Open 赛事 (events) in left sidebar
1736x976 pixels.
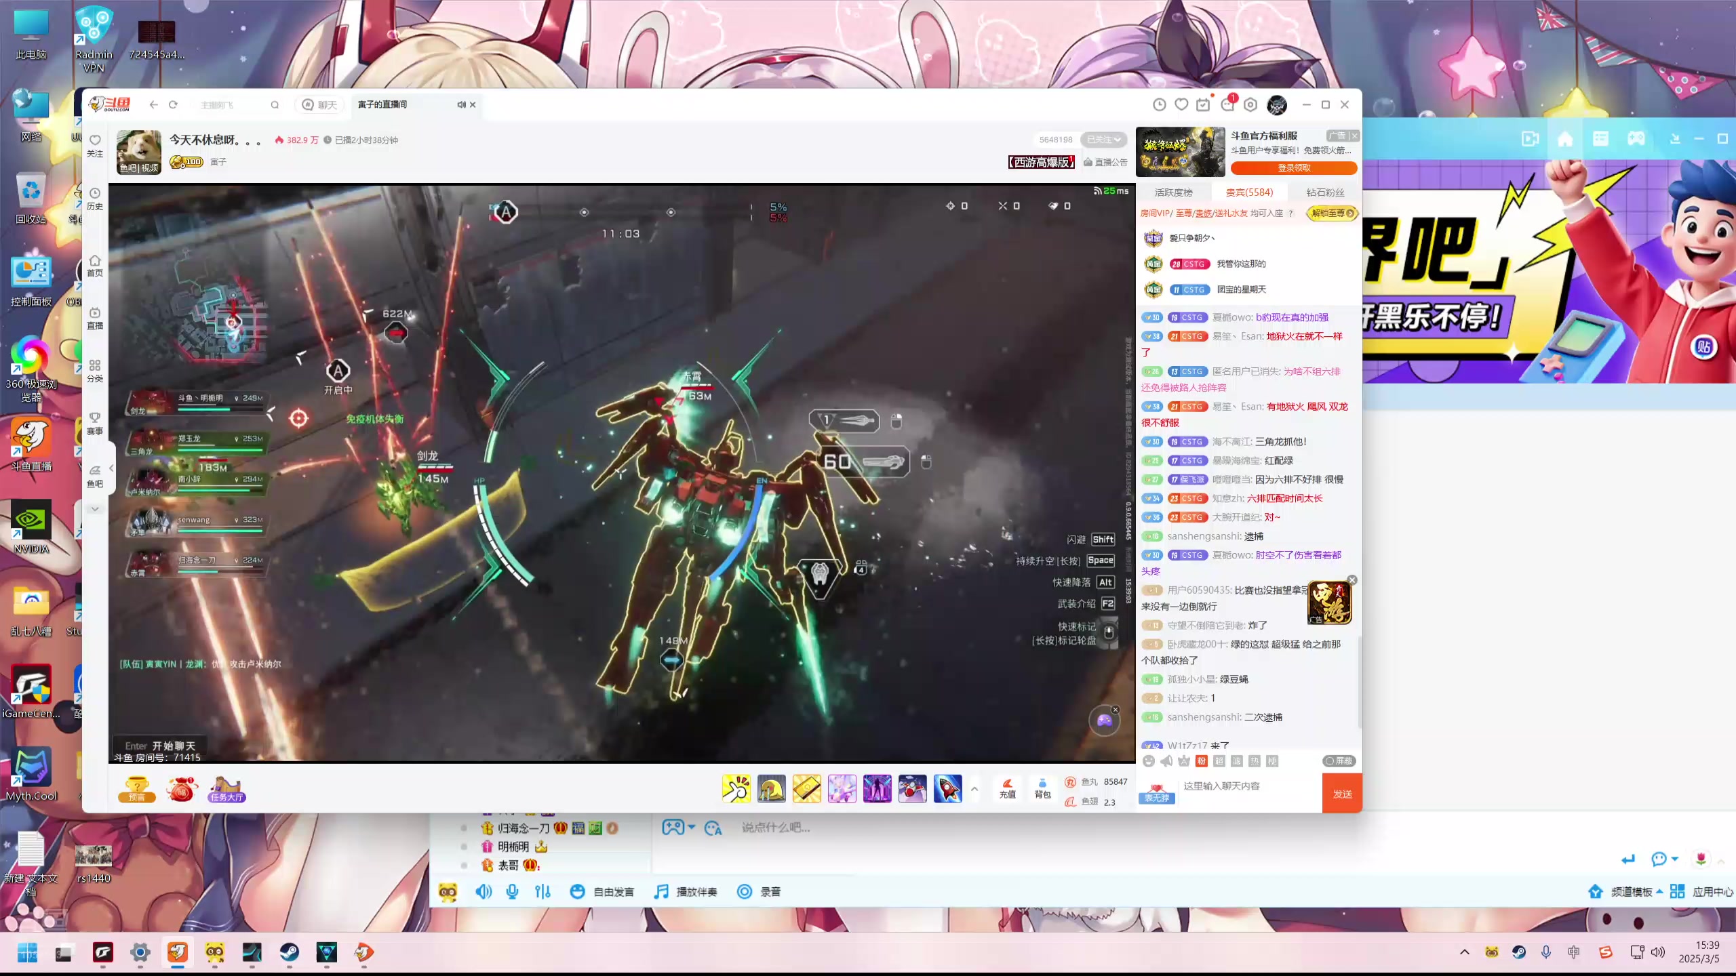click(95, 424)
